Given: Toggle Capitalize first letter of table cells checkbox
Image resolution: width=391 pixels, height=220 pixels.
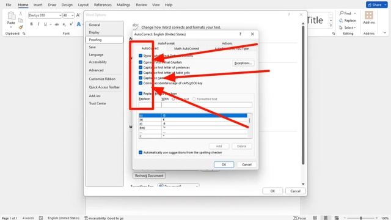Looking at the screenshot, I should [141, 73].
